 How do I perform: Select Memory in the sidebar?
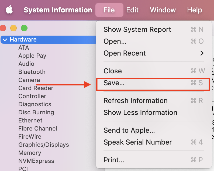pos(30,153)
